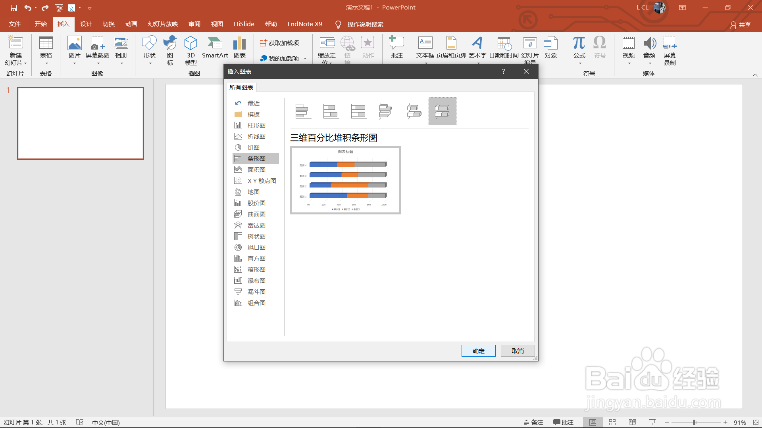The image size is (762, 428).
Task: Select slide 1 thumbnail in the panel
Action: point(81,123)
